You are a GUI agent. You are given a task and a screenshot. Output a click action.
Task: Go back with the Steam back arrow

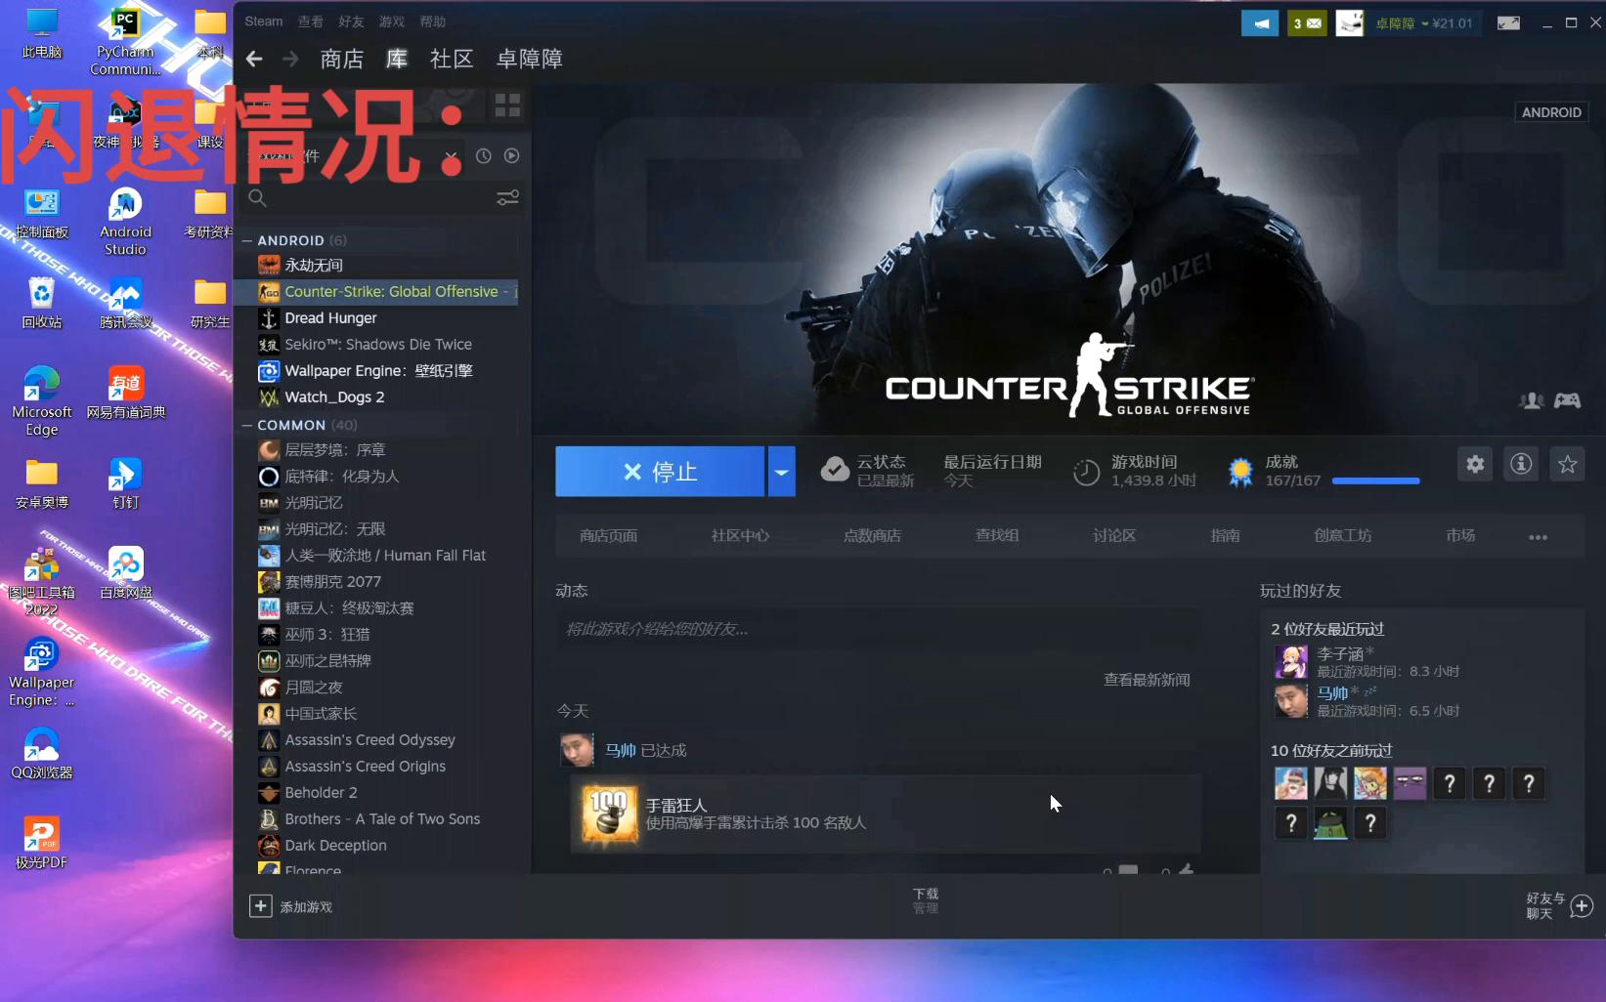tap(254, 59)
